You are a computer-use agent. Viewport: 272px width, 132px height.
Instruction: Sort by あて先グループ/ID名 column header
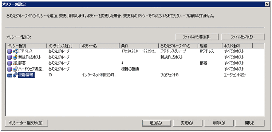pos(178,46)
